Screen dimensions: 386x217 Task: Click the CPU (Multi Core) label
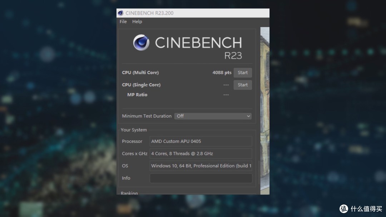click(x=140, y=72)
